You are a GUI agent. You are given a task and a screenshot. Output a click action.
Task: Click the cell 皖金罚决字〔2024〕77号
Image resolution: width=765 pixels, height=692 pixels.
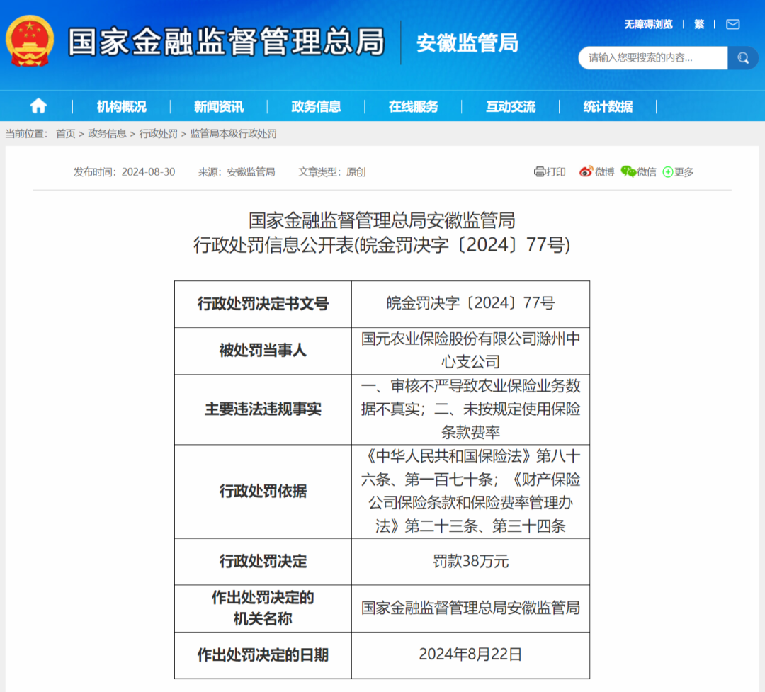(470, 304)
